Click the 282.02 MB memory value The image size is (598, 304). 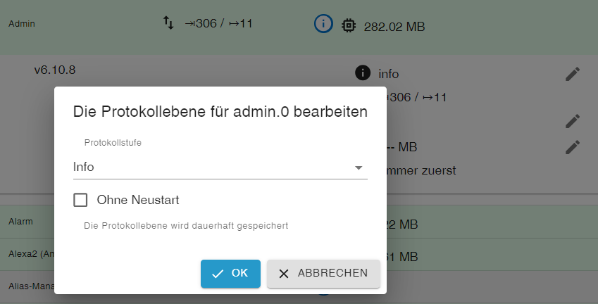click(x=394, y=27)
